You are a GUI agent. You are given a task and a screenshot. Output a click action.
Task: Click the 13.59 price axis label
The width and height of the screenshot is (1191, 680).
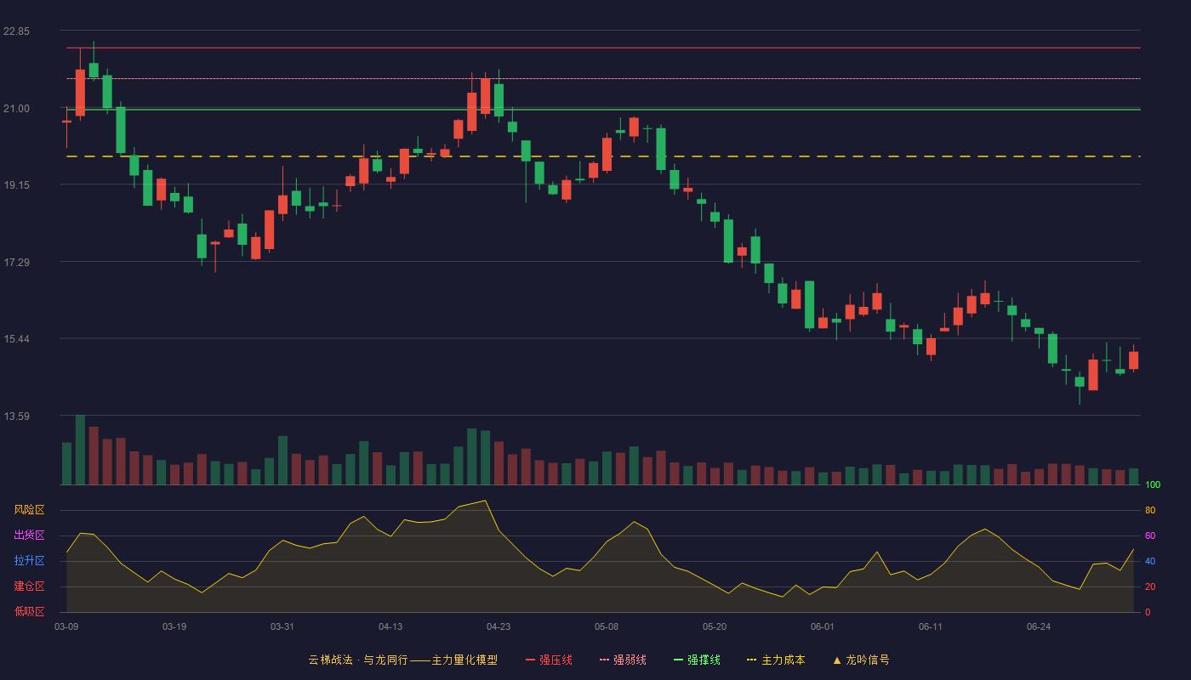click(16, 416)
